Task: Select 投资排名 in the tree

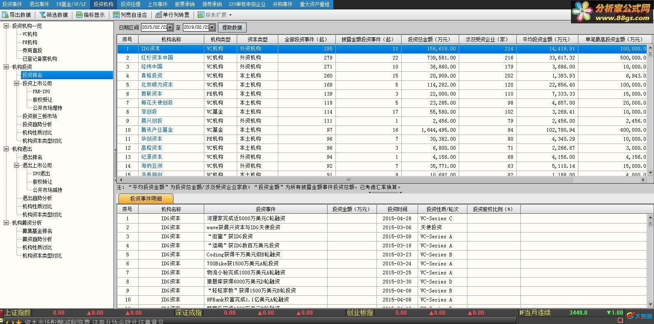Action: click(32, 75)
